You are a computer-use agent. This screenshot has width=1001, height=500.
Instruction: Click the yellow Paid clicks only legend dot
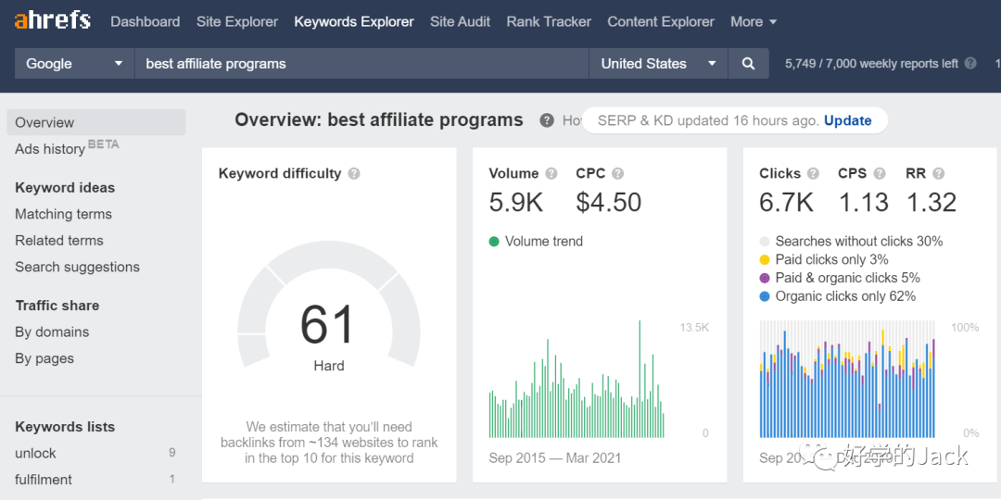point(764,259)
